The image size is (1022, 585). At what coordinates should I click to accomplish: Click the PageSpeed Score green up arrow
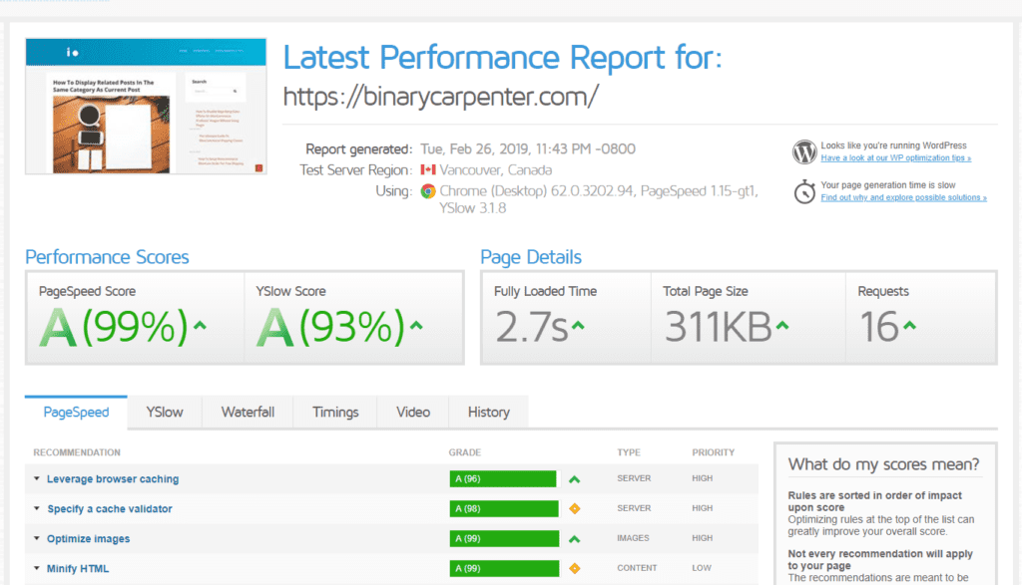(200, 325)
